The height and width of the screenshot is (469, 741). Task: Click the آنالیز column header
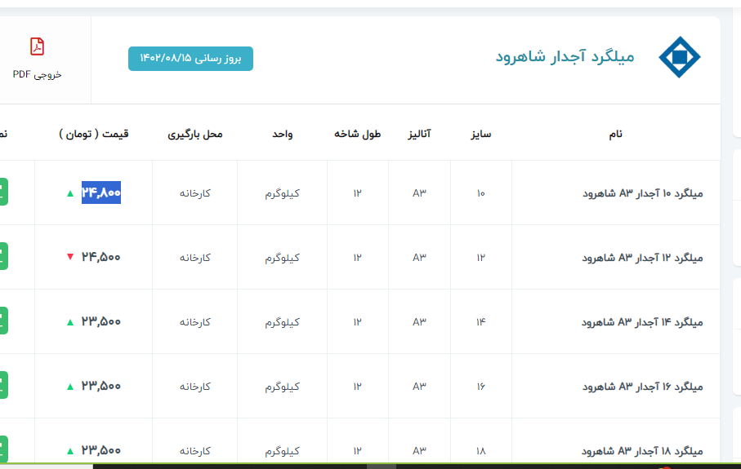(419, 134)
